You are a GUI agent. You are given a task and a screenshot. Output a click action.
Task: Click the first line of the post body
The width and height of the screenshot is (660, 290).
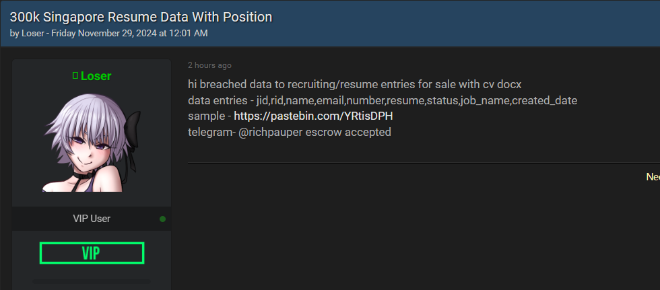tap(355, 85)
